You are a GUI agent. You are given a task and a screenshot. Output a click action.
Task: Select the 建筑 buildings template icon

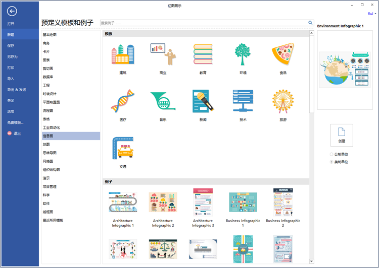coord(123,54)
